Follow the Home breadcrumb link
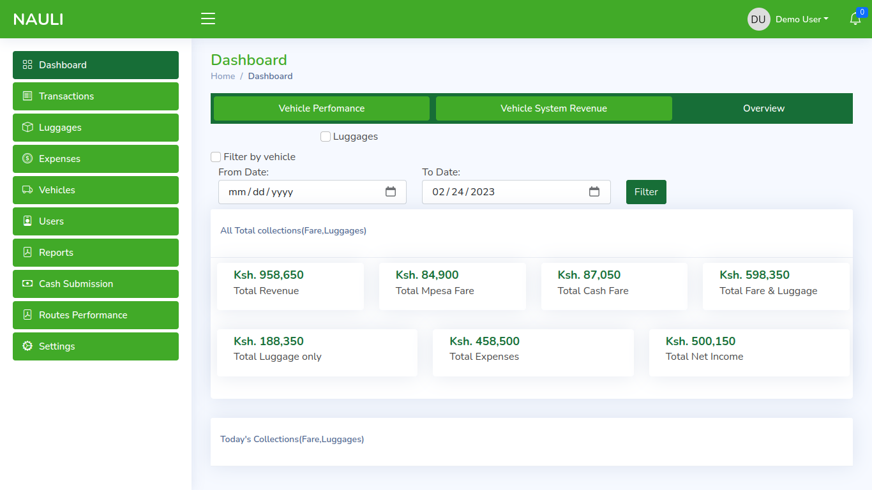 click(x=223, y=76)
